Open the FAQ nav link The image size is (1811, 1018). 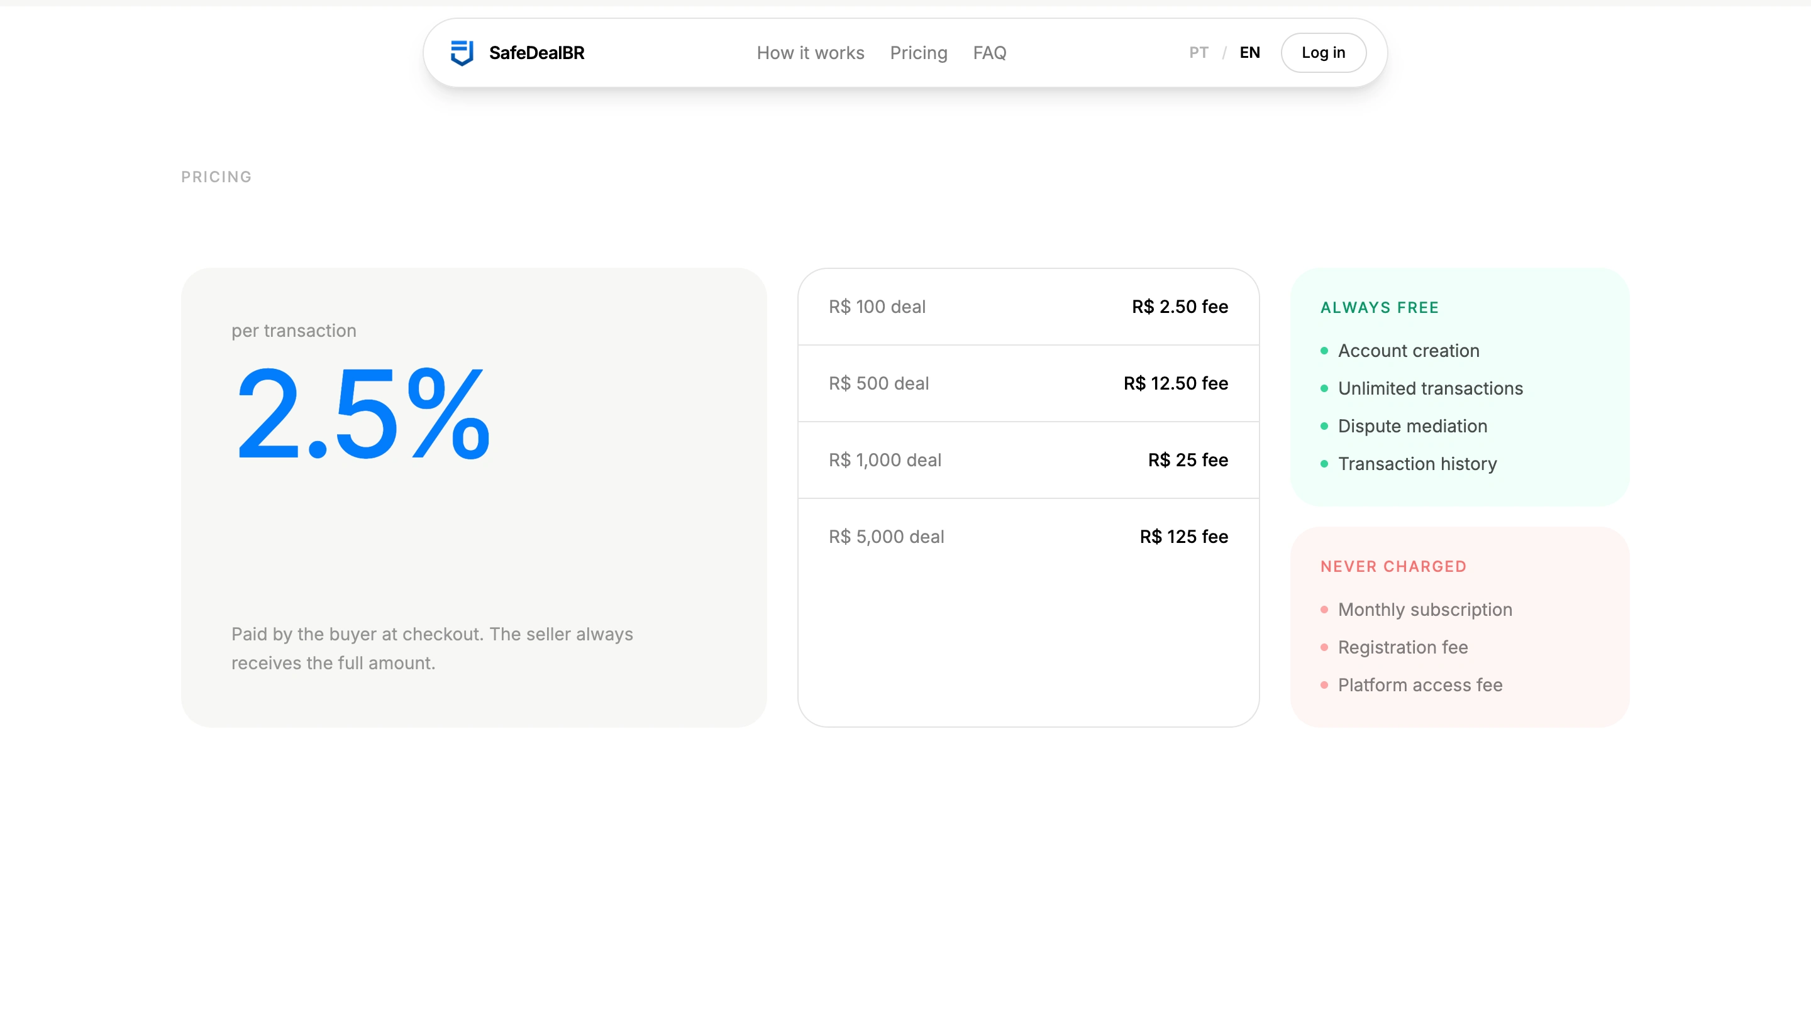pyautogui.click(x=989, y=53)
